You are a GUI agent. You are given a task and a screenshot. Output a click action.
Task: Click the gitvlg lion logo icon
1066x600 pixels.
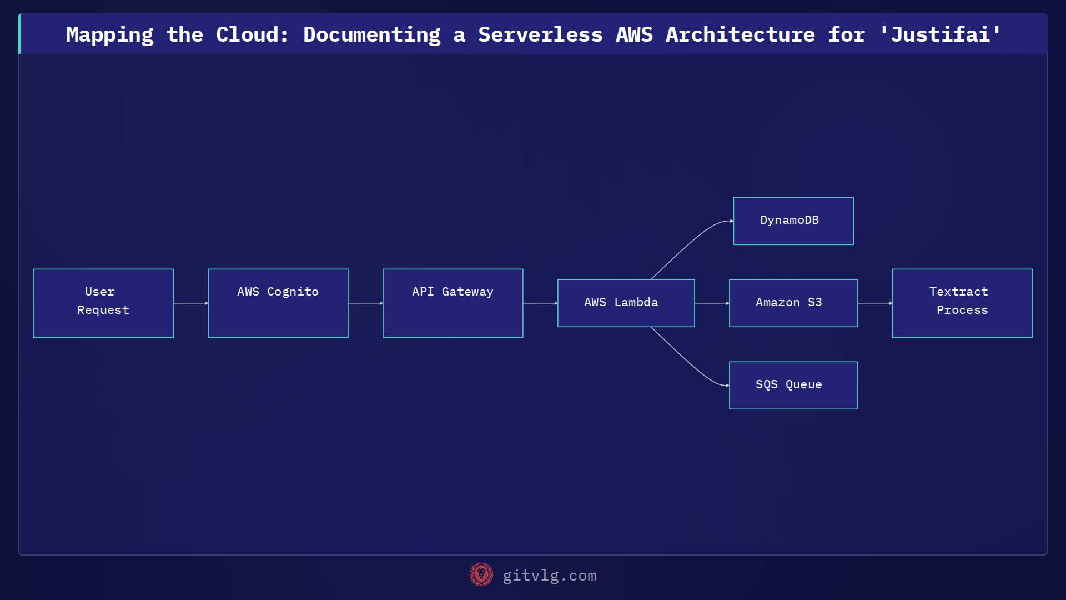point(481,575)
